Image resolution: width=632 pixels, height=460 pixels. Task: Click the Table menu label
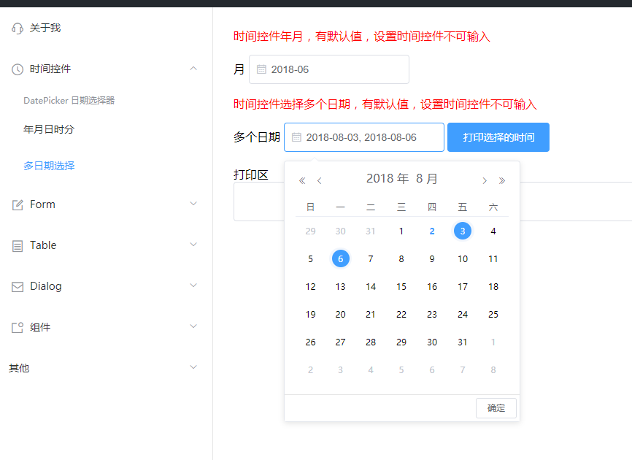pyautogui.click(x=43, y=245)
